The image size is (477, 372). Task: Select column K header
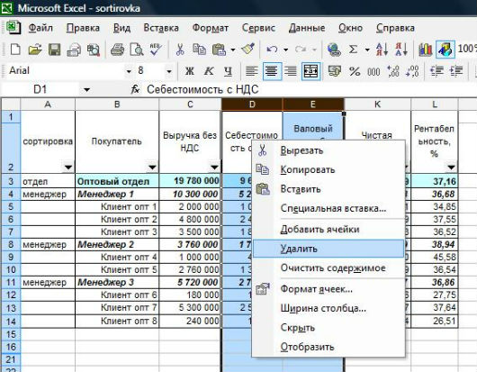(x=377, y=104)
